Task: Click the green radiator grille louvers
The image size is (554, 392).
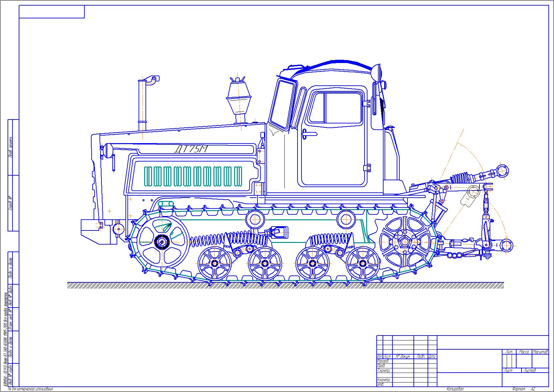Action: [193, 176]
